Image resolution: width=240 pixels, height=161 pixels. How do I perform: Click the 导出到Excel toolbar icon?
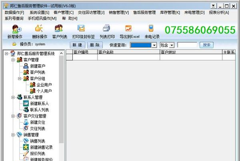coord(128,28)
